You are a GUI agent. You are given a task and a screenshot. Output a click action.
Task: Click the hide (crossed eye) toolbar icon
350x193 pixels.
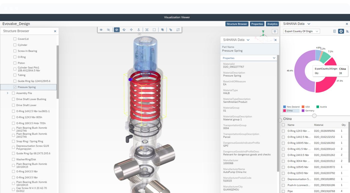pyautogui.click(x=108, y=30)
